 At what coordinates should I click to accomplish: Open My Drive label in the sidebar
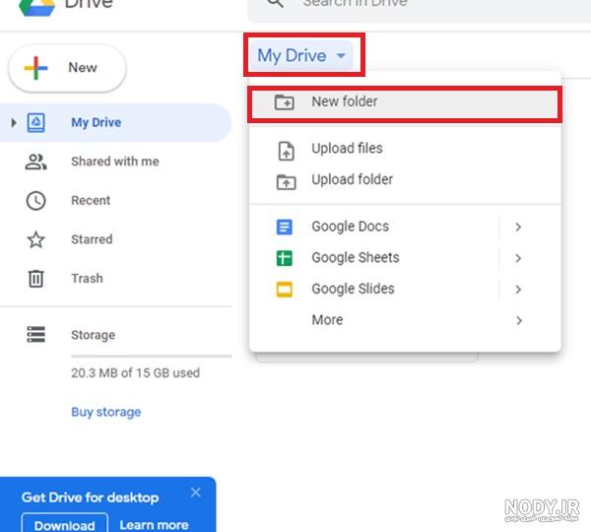(97, 123)
